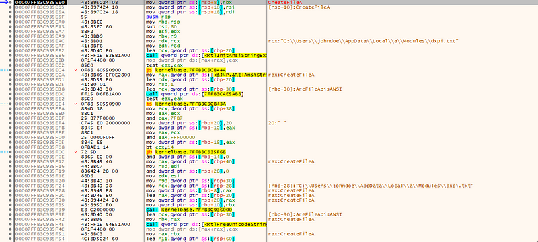
Task: Toggle breakpoint dot beside address 00007FFB3C935E9F
Action: tap(10, 17)
